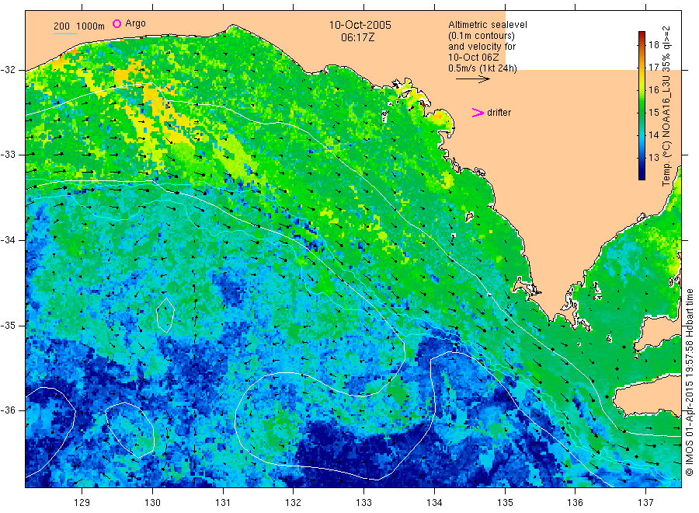Click the cyan depth contour legend line
The width and height of the screenshot is (699, 513).
tap(65, 33)
